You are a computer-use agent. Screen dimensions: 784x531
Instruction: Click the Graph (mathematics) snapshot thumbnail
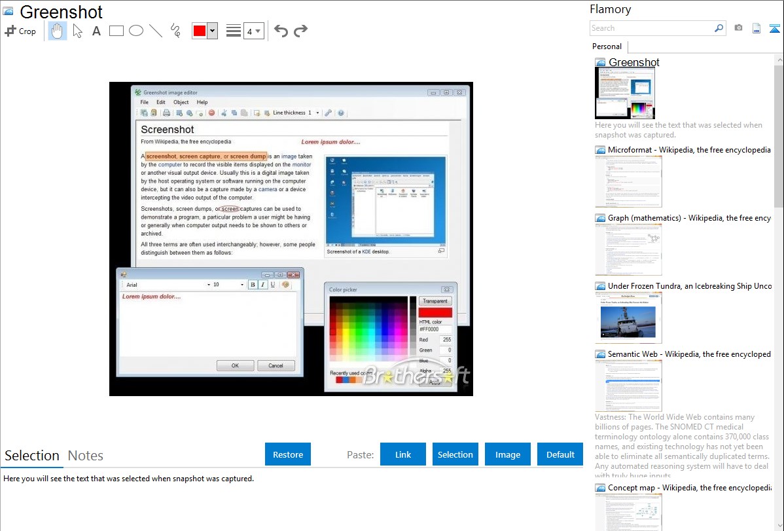(x=628, y=249)
